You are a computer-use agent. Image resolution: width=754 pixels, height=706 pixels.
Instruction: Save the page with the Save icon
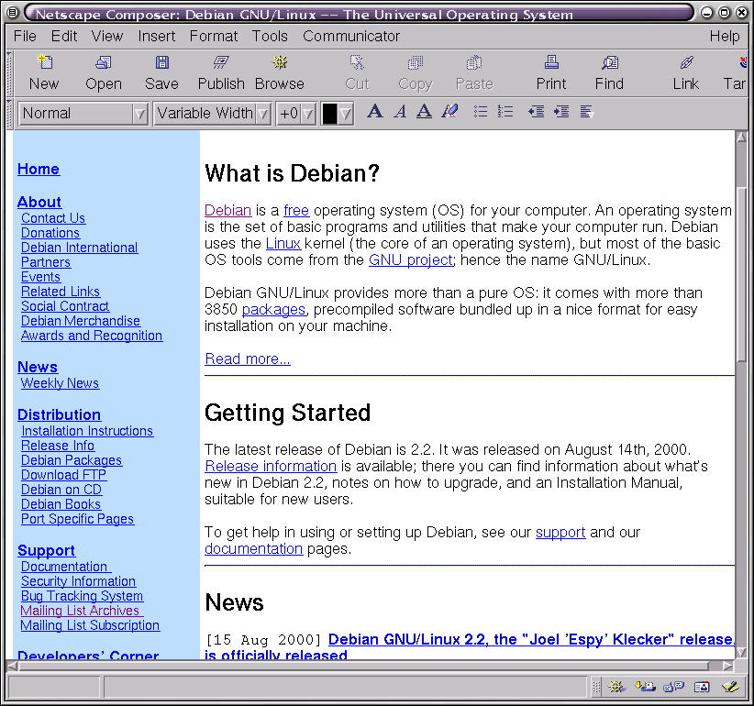[162, 62]
